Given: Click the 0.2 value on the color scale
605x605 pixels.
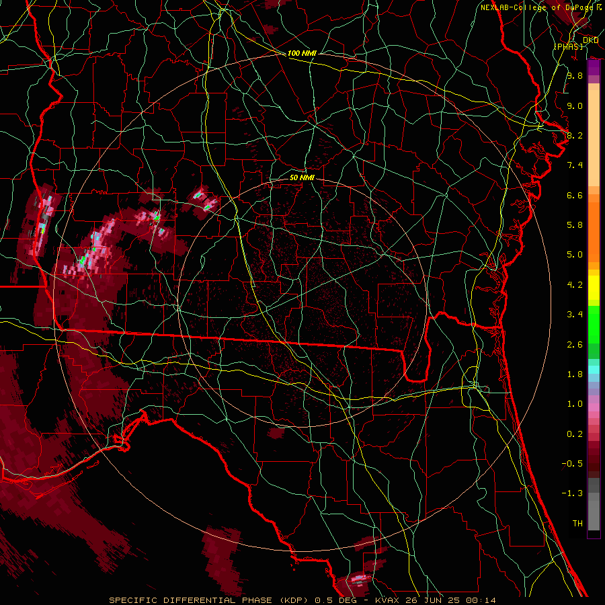Looking at the screenshot, I should (x=575, y=434).
